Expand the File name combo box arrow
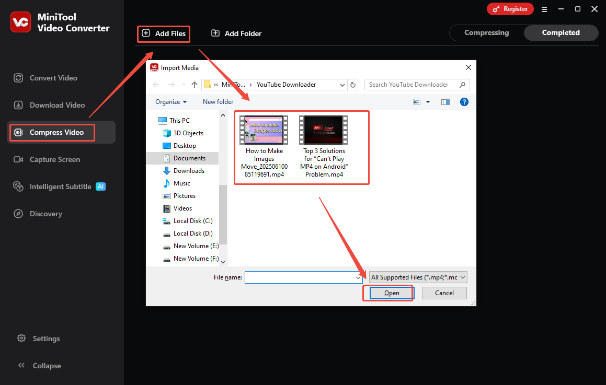The width and height of the screenshot is (606, 385). pos(358,277)
